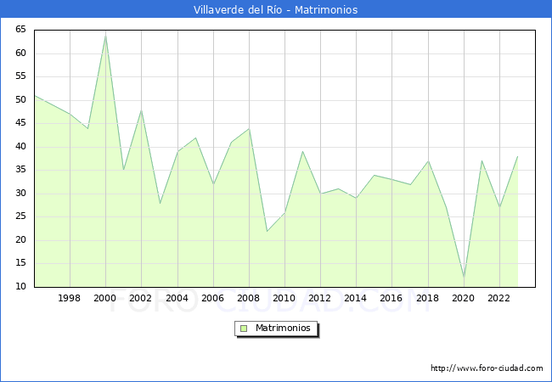The image size is (552, 382).
Task: Click the y-axis value 65
Action: [20, 30]
